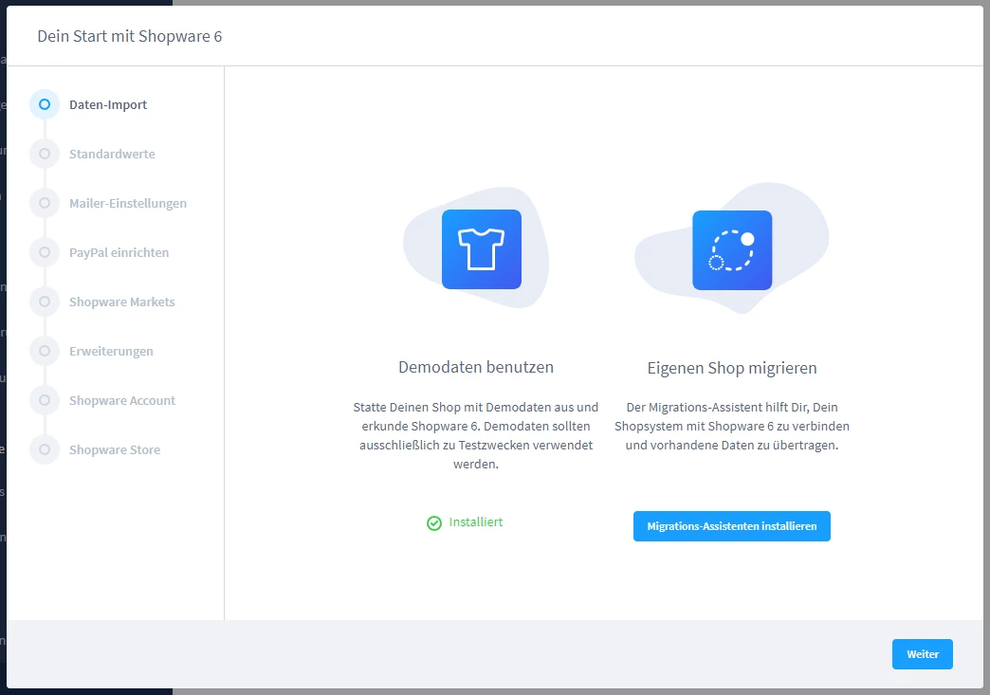Screen dimensions: 990x695
Task: Click the green Installiert checkmark icon
Action: (x=434, y=522)
